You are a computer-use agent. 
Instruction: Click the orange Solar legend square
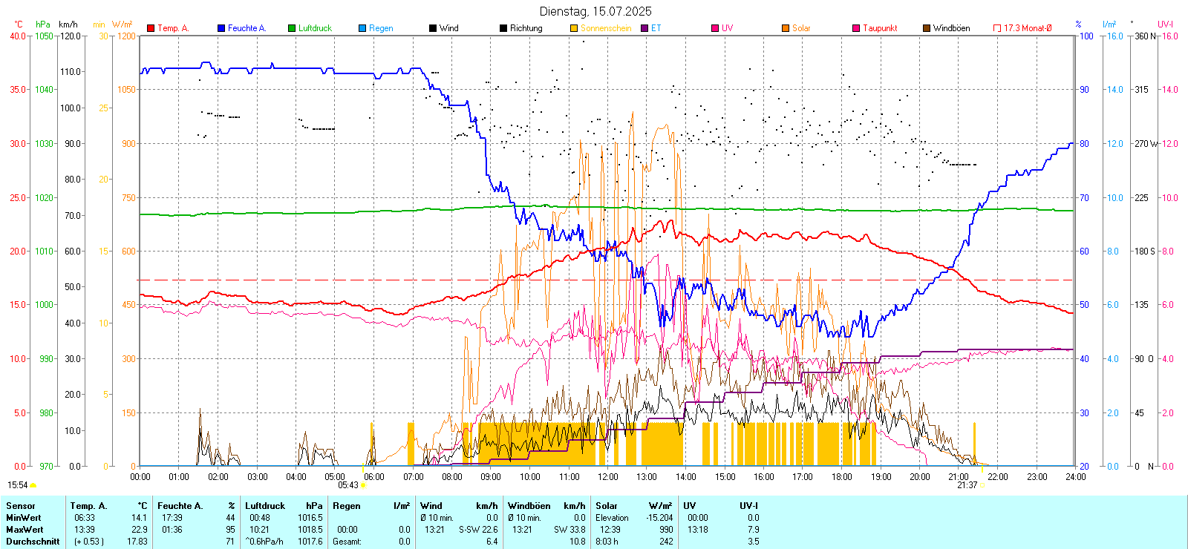pos(786,28)
